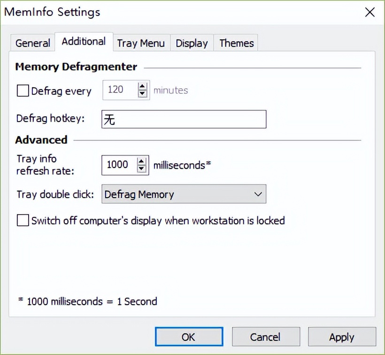Focus the tray refresh rate value field
385x355 pixels.
pos(118,165)
